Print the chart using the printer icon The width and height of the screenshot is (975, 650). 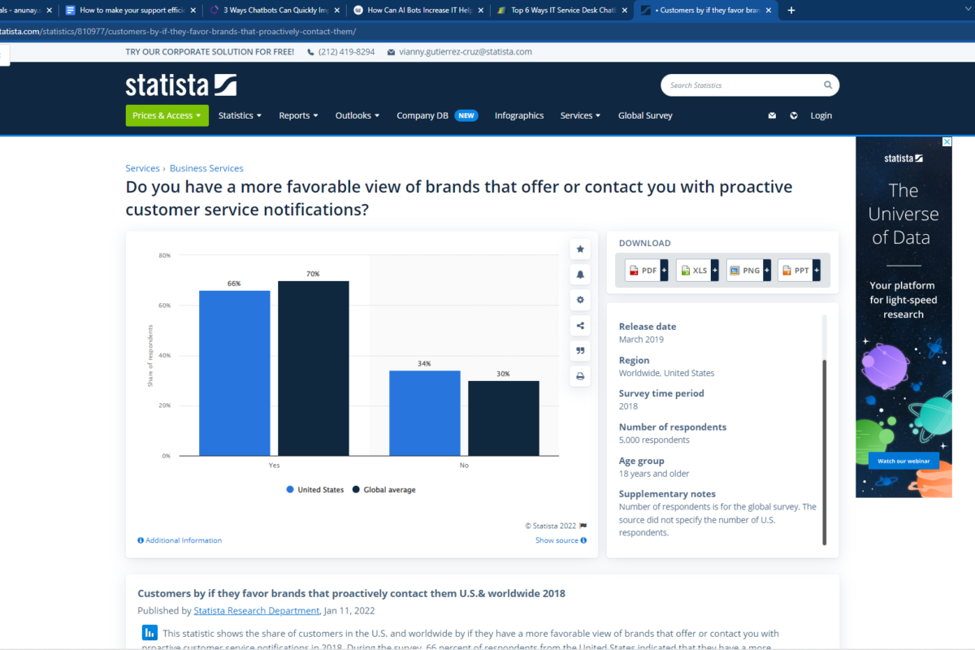coord(580,376)
